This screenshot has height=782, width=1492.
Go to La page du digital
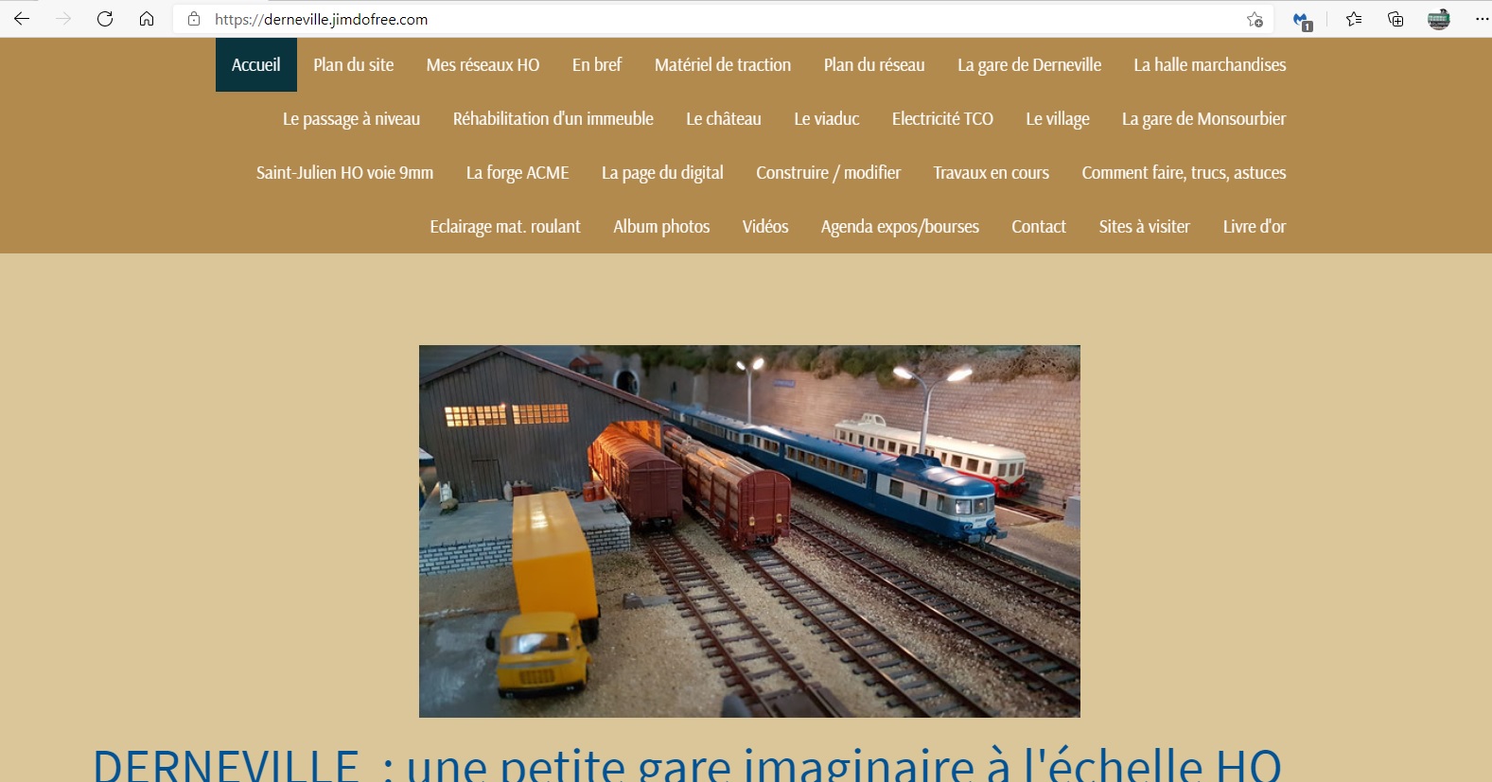(x=662, y=172)
